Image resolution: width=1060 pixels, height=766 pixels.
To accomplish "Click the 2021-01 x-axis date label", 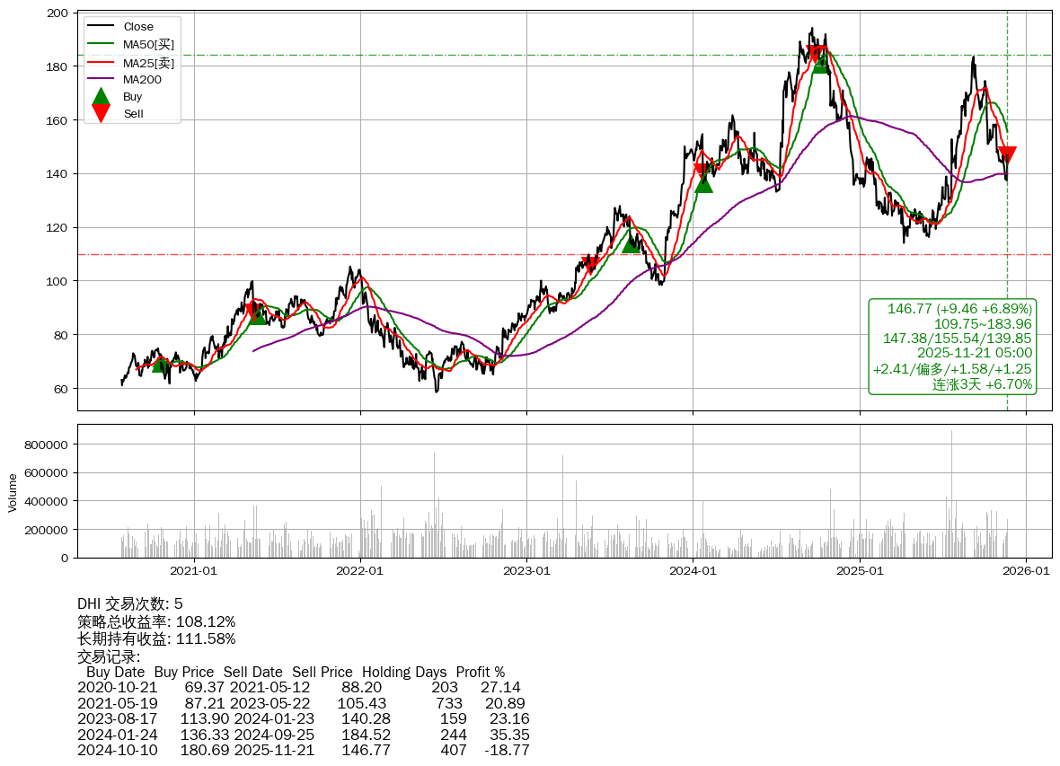I will [194, 570].
